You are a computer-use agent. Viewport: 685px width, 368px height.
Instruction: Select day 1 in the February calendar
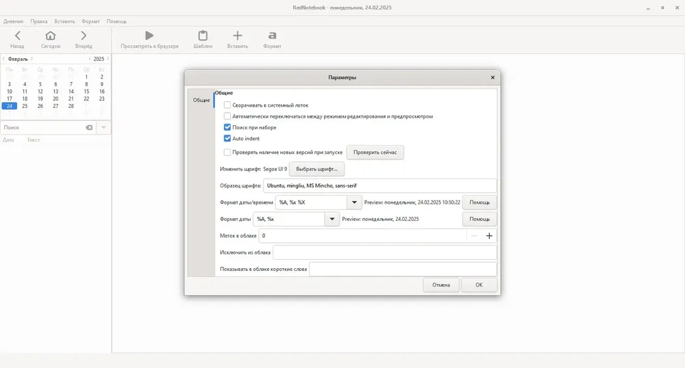(86, 77)
